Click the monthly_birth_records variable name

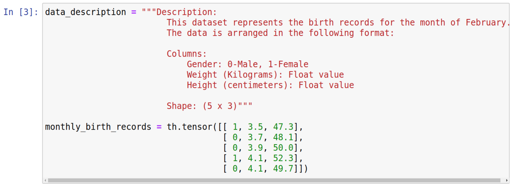click(98, 127)
